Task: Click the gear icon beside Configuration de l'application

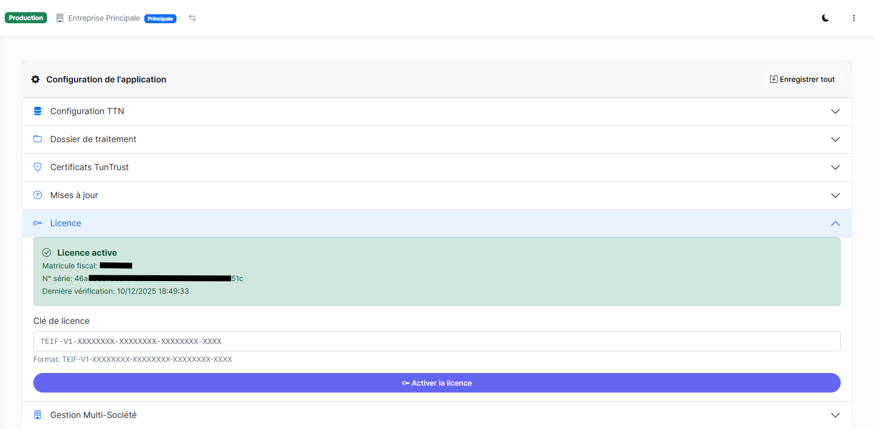Action: pos(35,79)
